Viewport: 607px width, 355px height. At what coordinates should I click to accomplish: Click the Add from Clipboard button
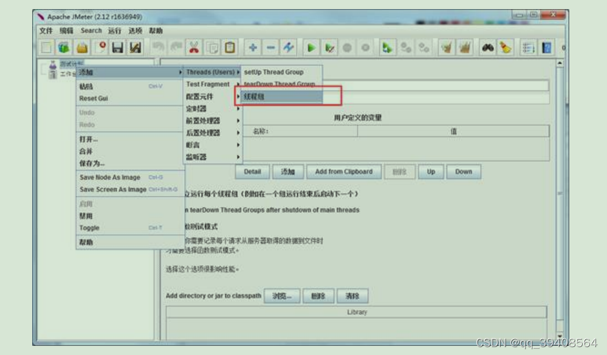tap(344, 172)
